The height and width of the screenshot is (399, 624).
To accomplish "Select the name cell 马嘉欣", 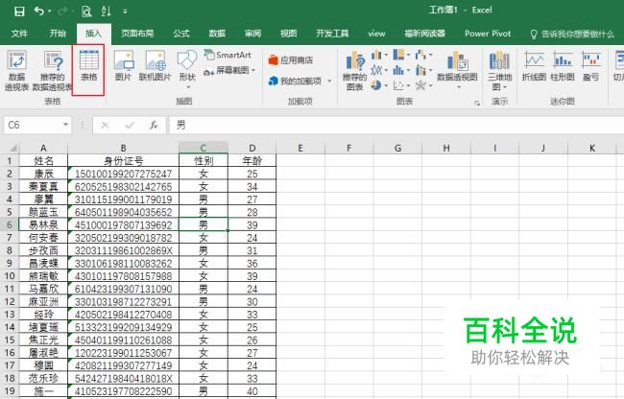I will click(43, 289).
